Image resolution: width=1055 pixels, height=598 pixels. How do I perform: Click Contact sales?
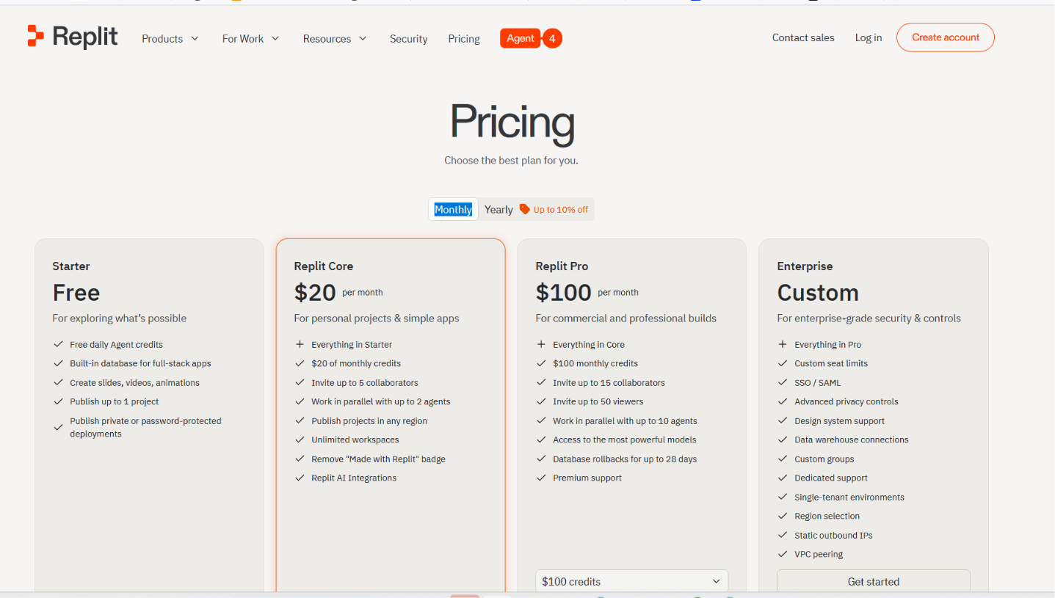point(803,37)
